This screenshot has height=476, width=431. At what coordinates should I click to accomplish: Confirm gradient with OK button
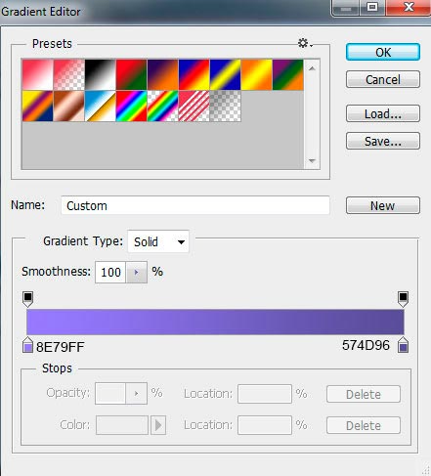[383, 52]
